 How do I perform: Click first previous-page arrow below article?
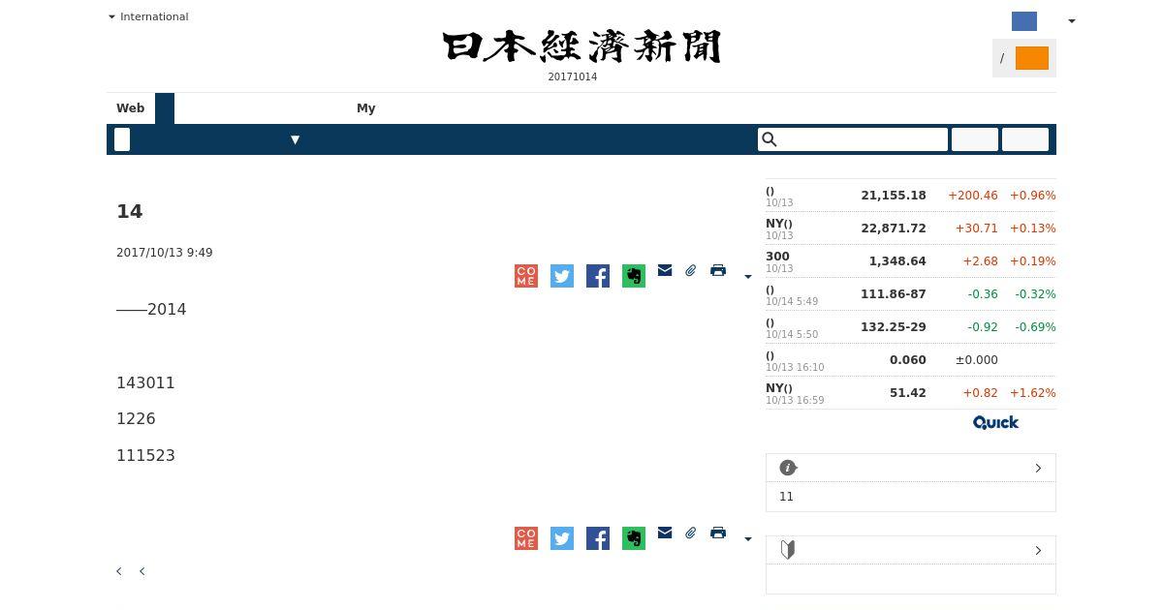[119, 571]
